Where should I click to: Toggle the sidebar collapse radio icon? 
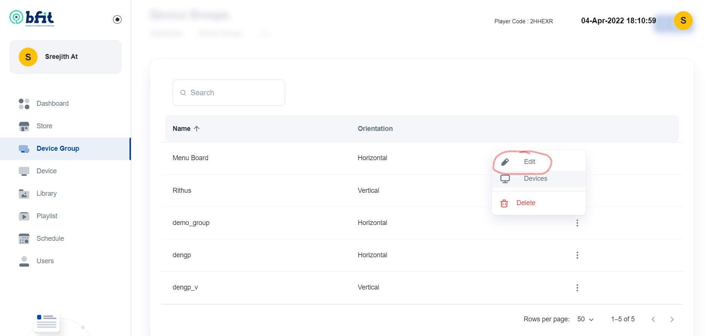tap(117, 19)
